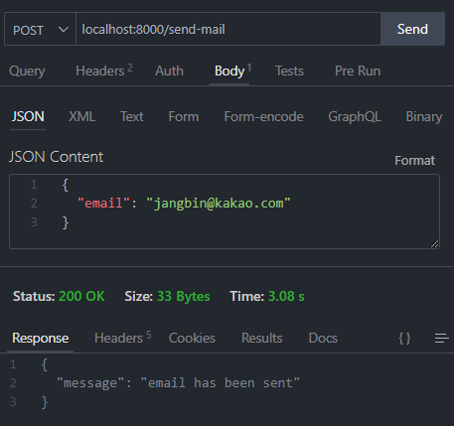Screen dimensions: 454x426
Task: Switch to the Pre Run tab
Action: pos(358,71)
